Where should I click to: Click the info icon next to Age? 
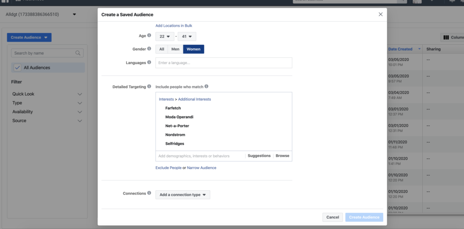tap(149, 35)
